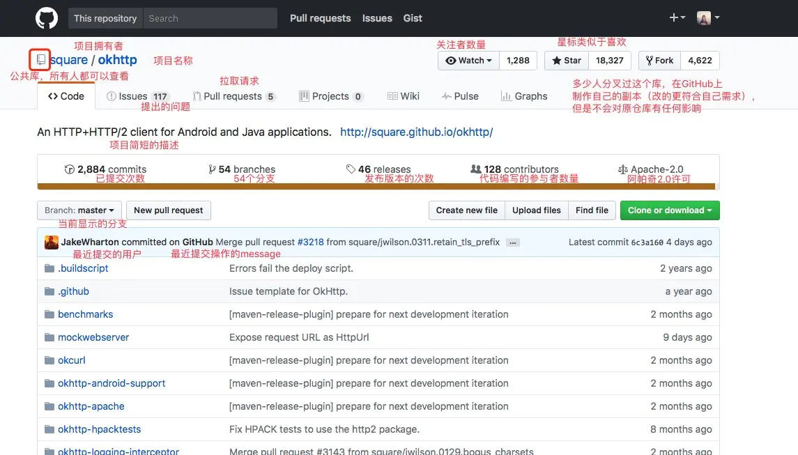Expand the commit message ellipsis button

513,242
